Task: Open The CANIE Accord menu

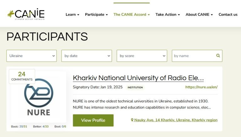Action: [131, 14]
